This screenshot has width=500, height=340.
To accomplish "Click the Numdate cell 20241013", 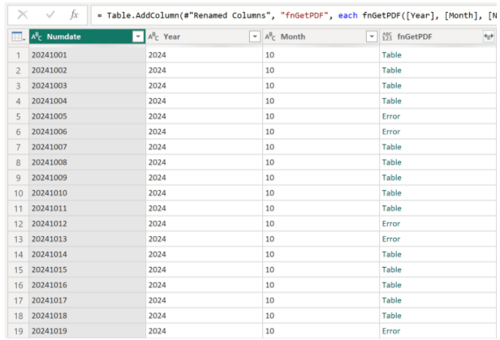I will click(x=49, y=239).
